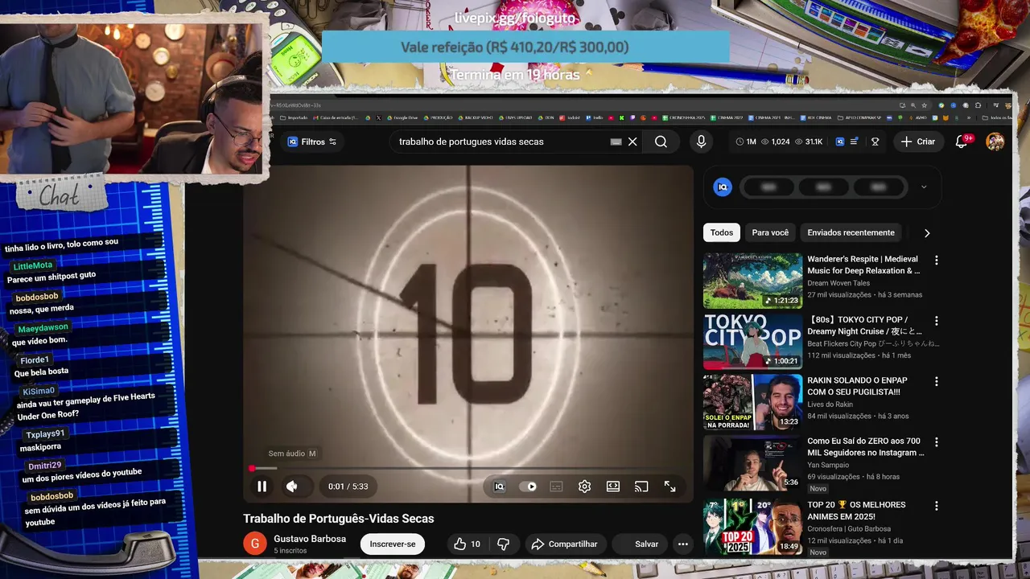
Task: Click the 'livepix.gg/foioguto' overlay link
Action: click(x=516, y=18)
